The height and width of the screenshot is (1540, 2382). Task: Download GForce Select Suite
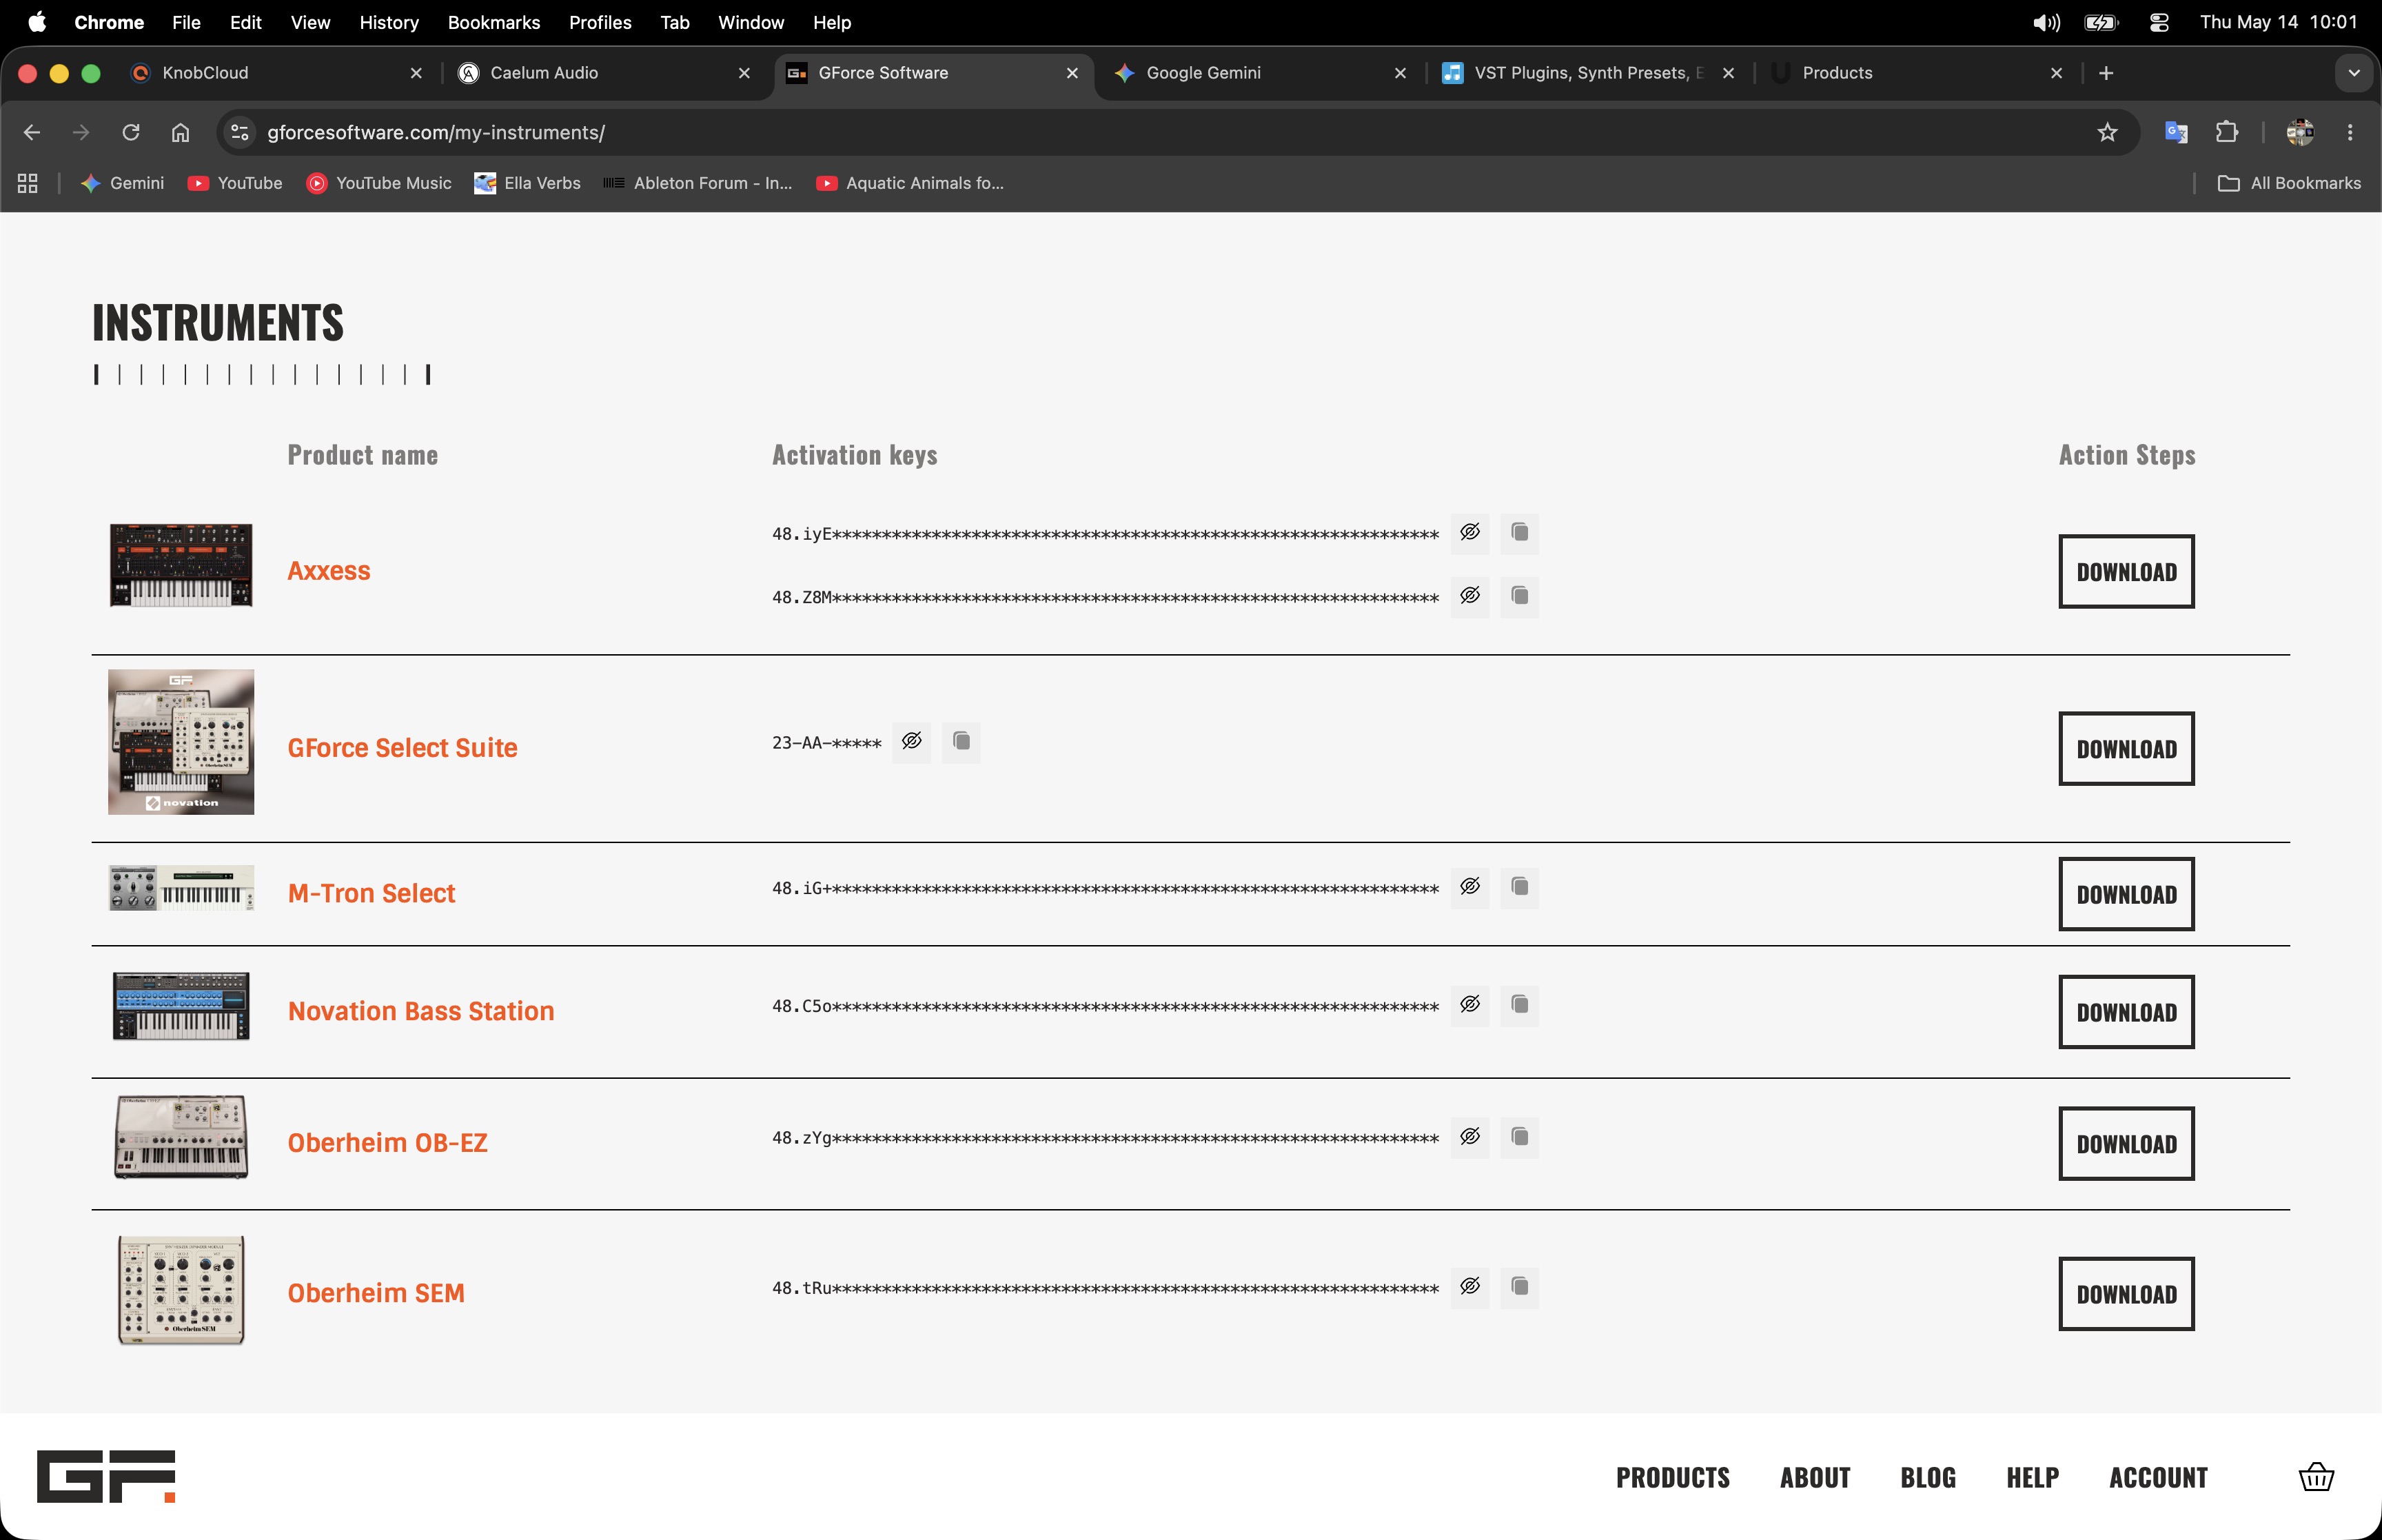pos(2126,749)
